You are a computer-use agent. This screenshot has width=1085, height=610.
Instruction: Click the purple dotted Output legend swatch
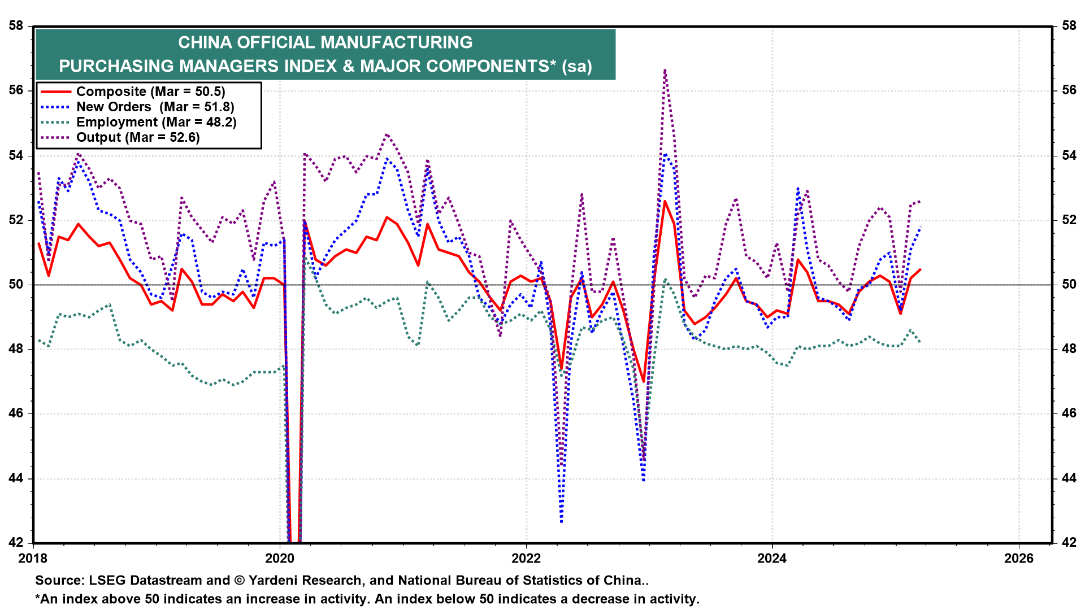(55, 137)
